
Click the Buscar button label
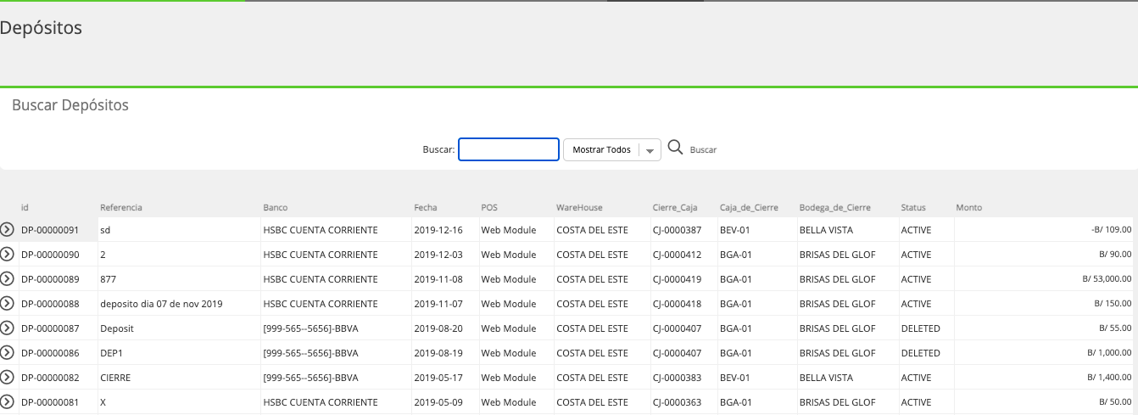tap(703, 149)
